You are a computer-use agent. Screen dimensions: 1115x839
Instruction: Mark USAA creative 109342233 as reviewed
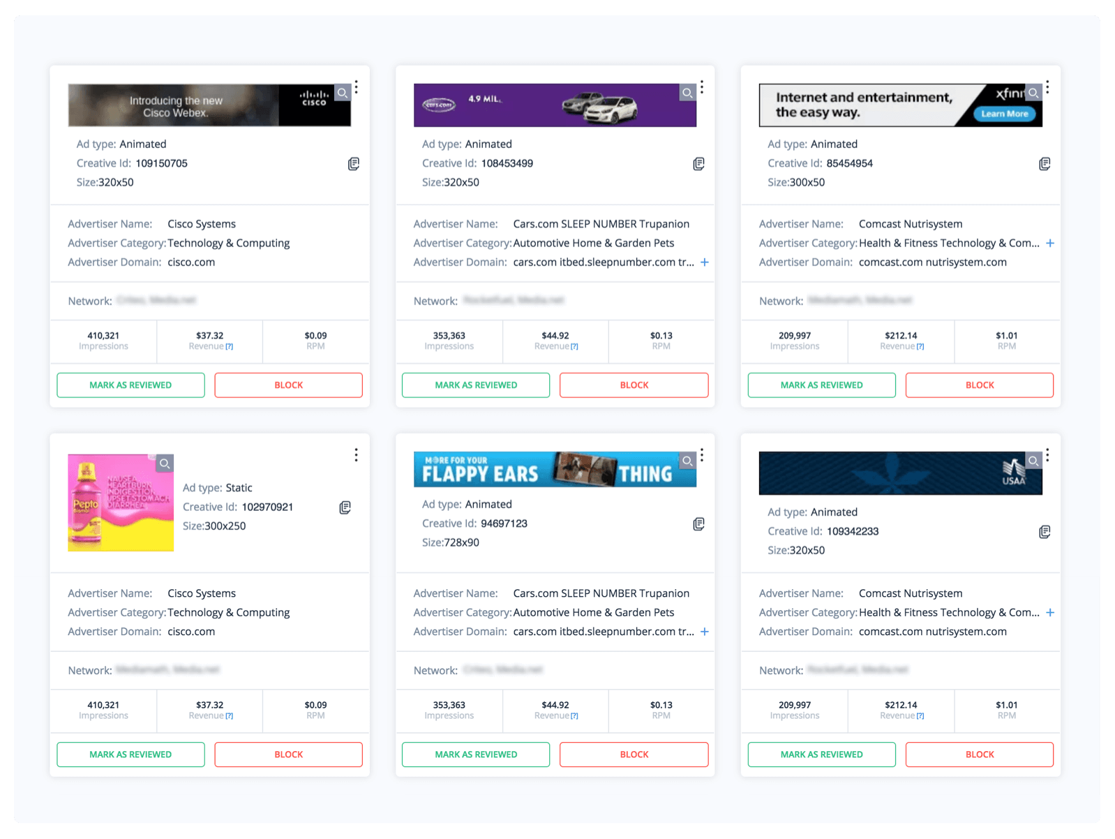(821, 755)
